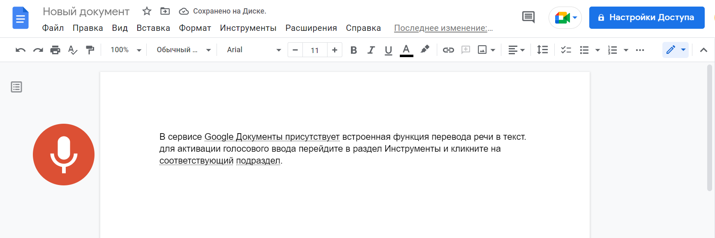The image size is (715, 238).
Task: Click the word Инструменты in document text
Action: [x=413, y=149]
